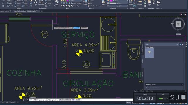Open Recent tab in Blocks palette
Screen dimensions: 188x105
[143, 61]
